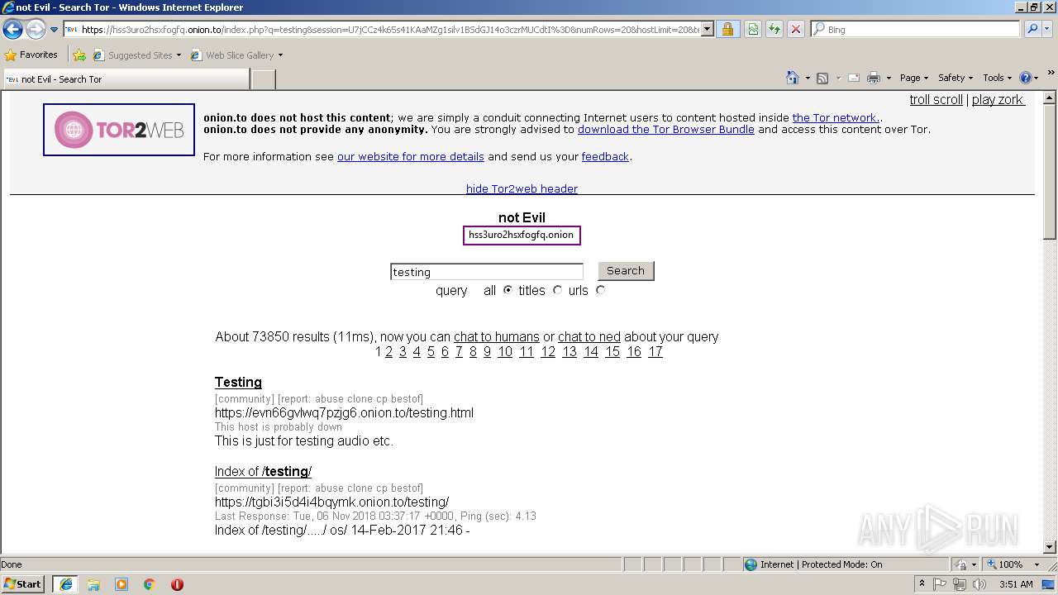Viewport: 1058px width, 595px height.
Task: Open our website for more details link
Action: [411, 157]
